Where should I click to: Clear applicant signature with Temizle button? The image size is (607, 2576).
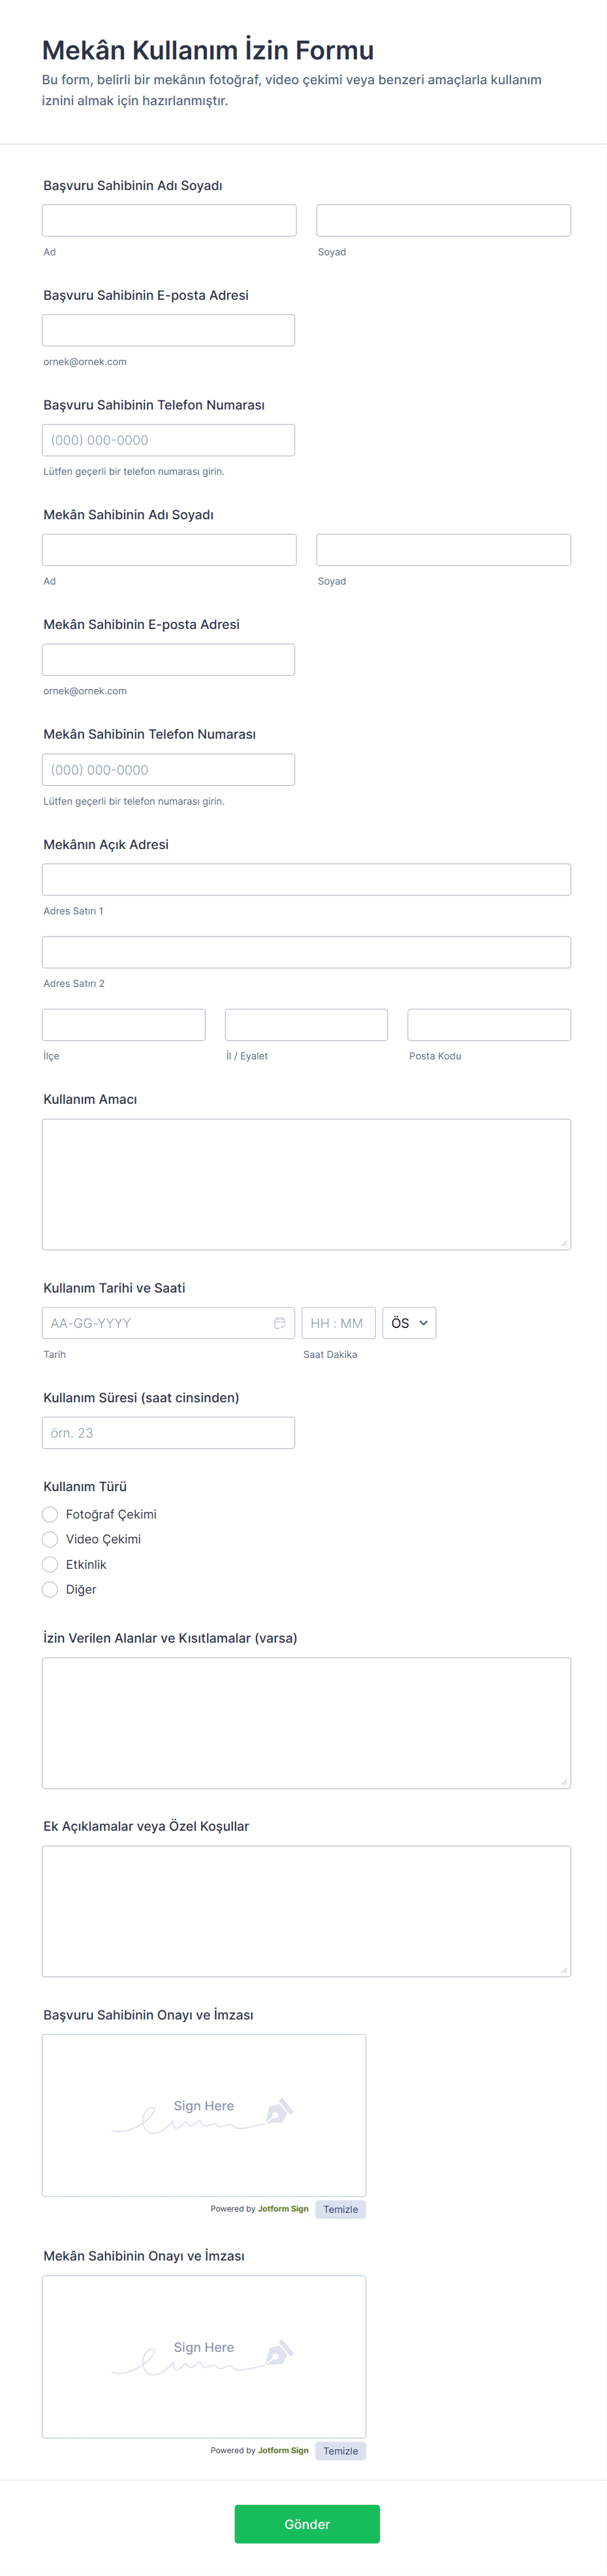(x=340, y=2208)
